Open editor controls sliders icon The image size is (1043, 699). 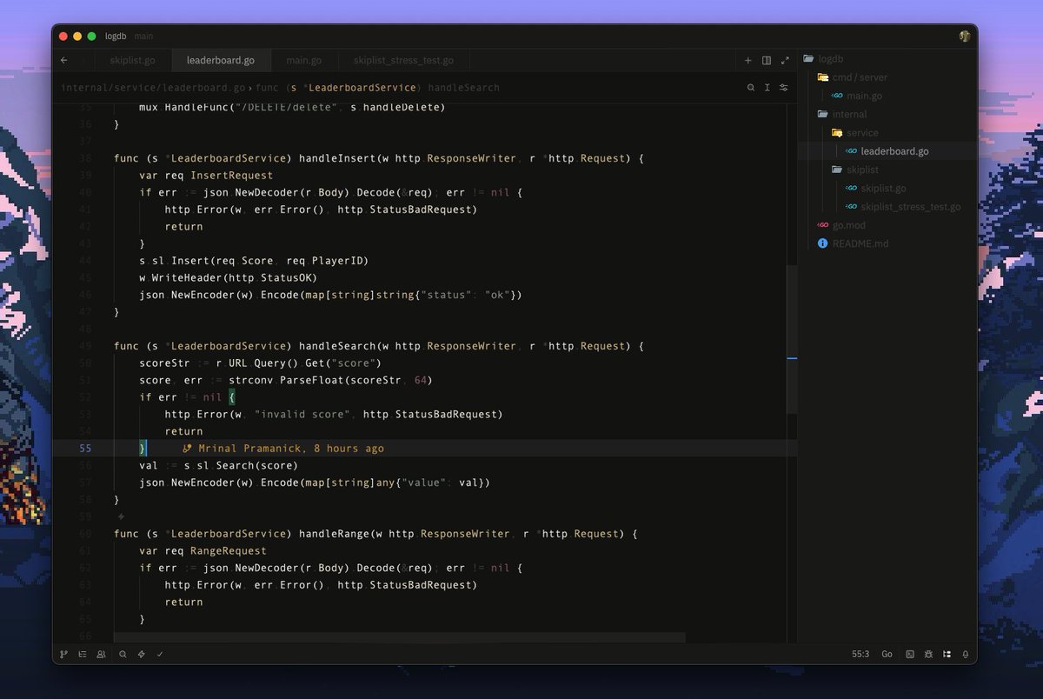click(x=784, y=88)
